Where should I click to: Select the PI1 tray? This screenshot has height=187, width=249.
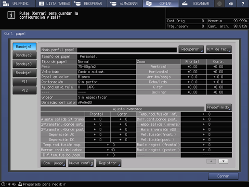pos(25,81)
